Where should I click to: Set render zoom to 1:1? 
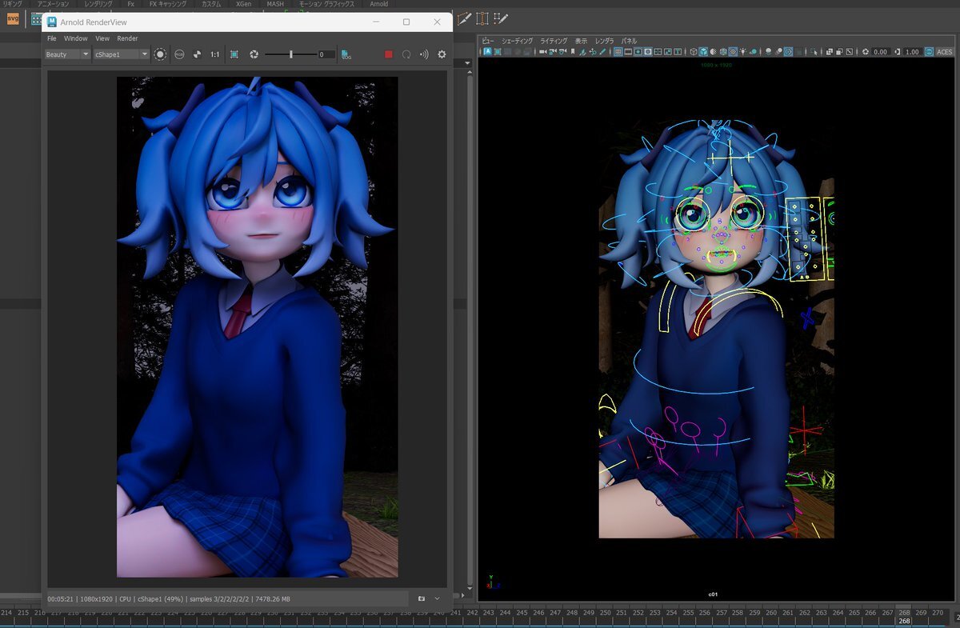pyautogui.click(x=215, y=54)
